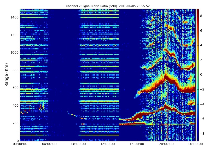Image resolution: width=209 pixels, height=156 pixels.
Task: Click the colorbar tick label 4
Action: [201, 45]
